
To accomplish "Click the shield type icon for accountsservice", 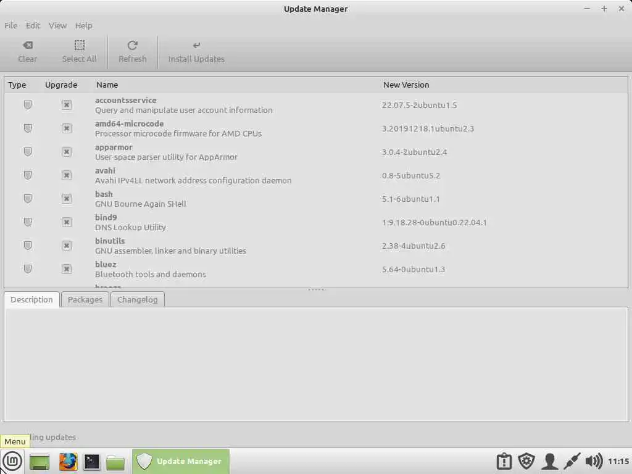I will click(27, 105).
